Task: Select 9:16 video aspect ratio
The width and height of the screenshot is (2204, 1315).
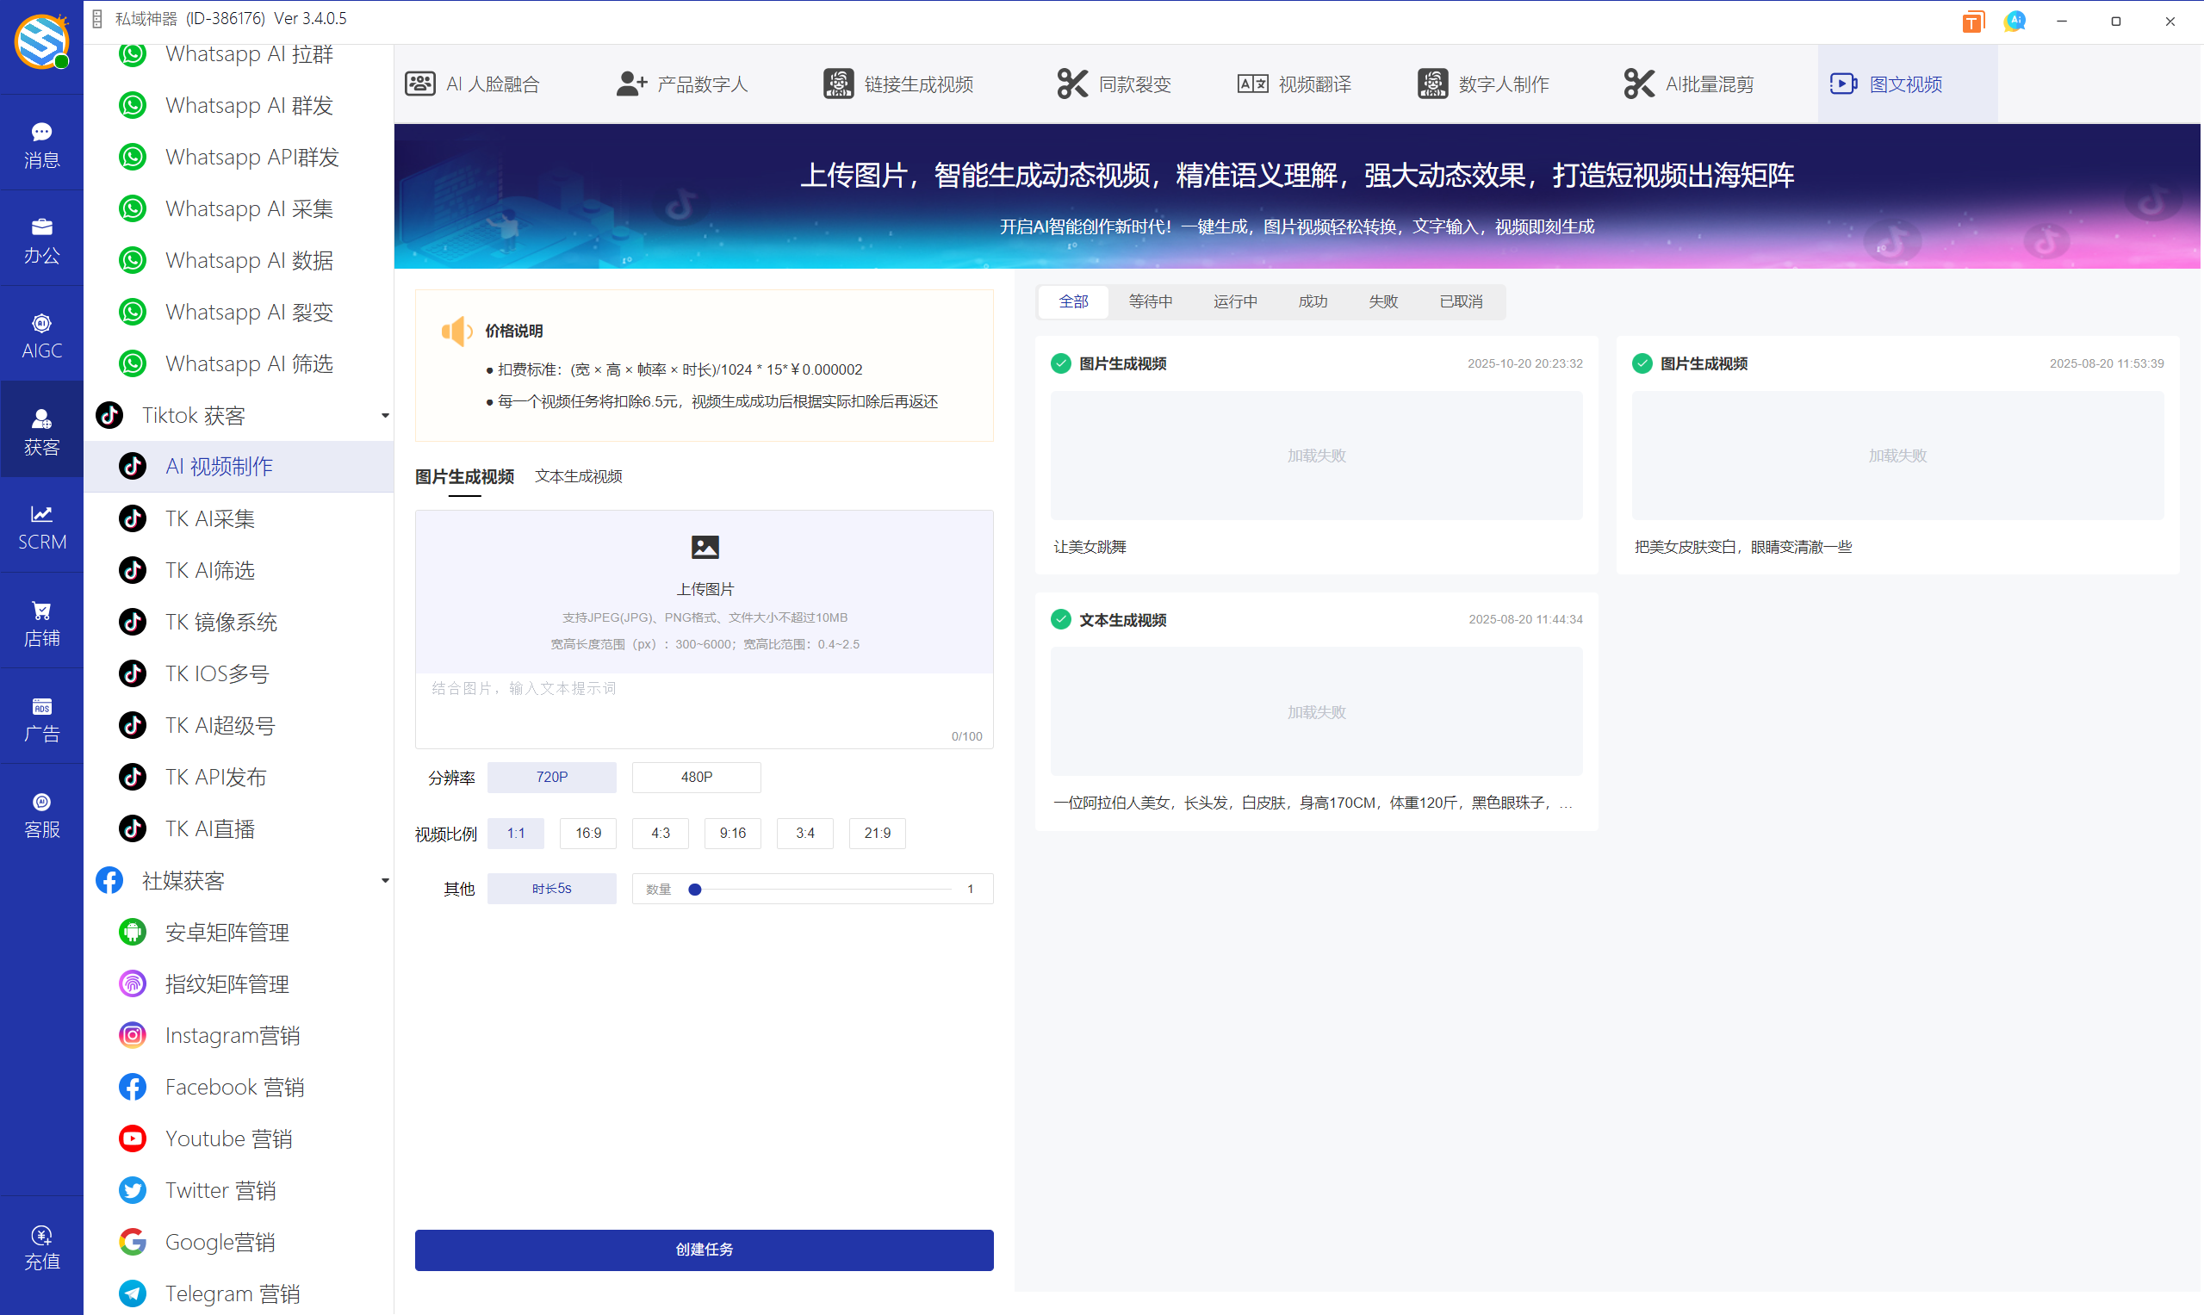Action: (732, 833)
